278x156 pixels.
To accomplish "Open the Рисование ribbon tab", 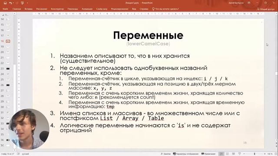I will tap(42, 9).
